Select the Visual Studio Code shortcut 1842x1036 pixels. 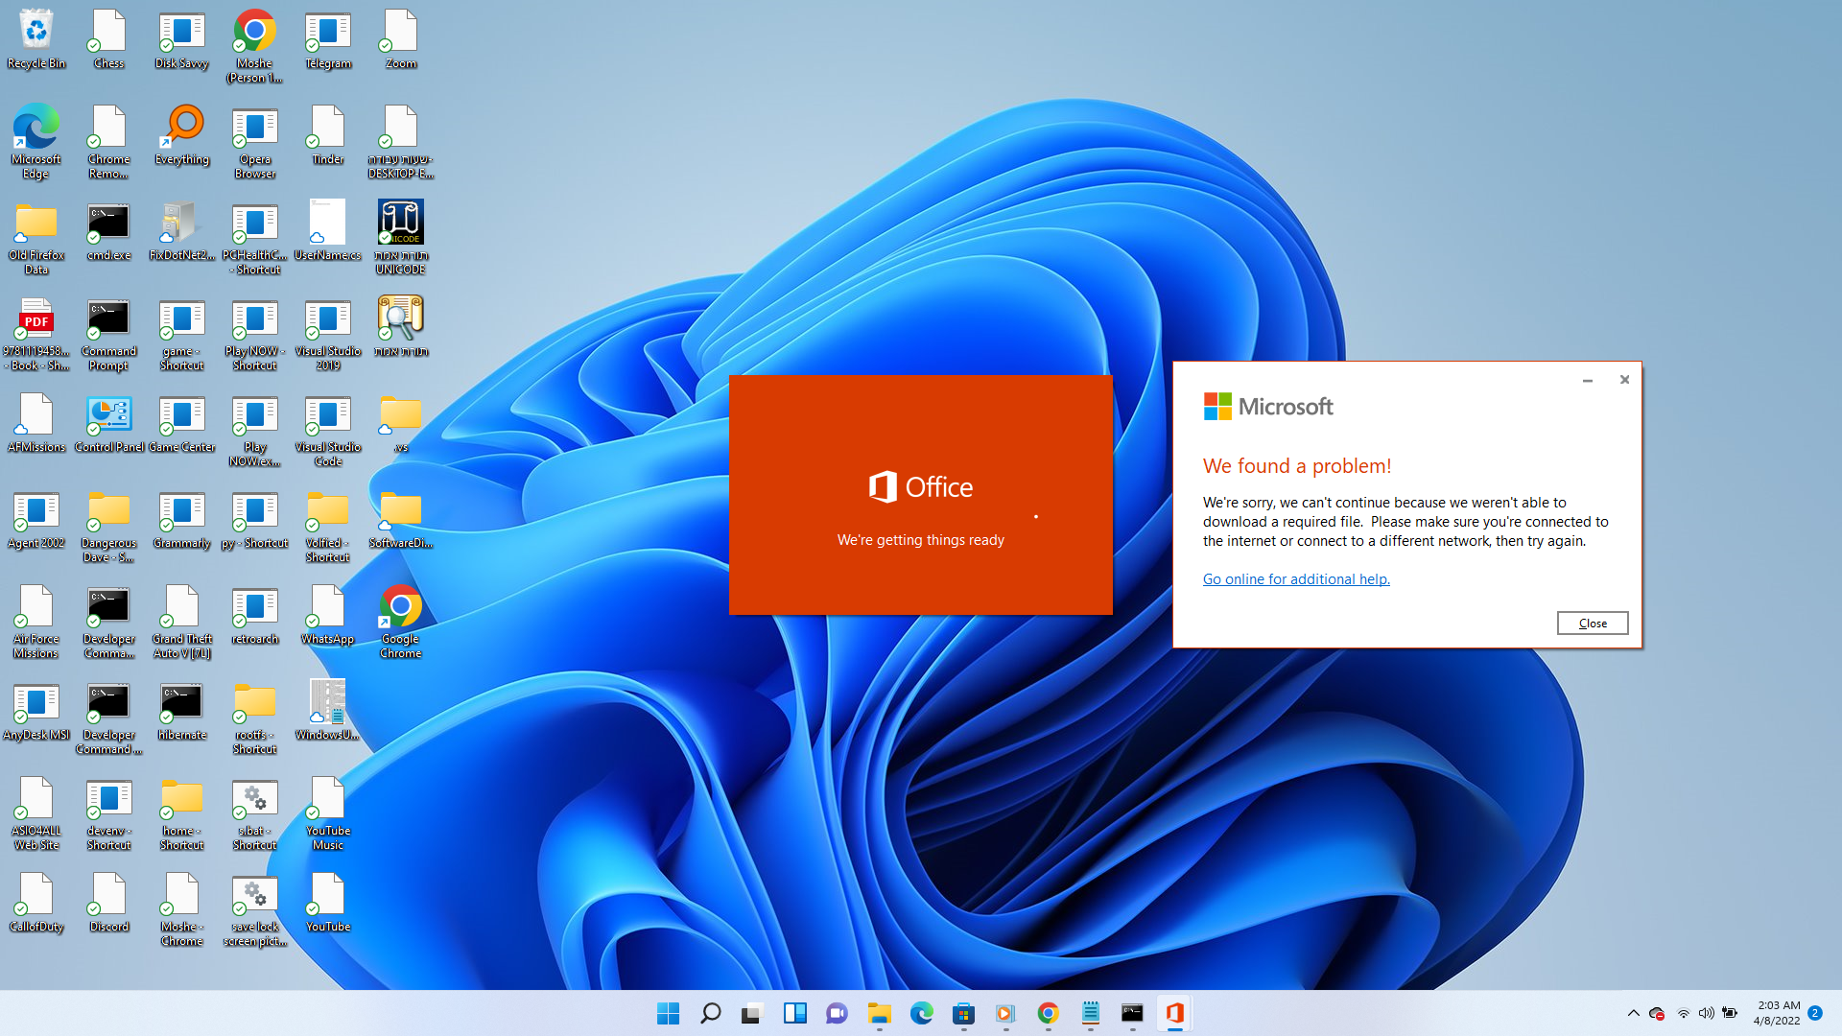coord(328,430)
